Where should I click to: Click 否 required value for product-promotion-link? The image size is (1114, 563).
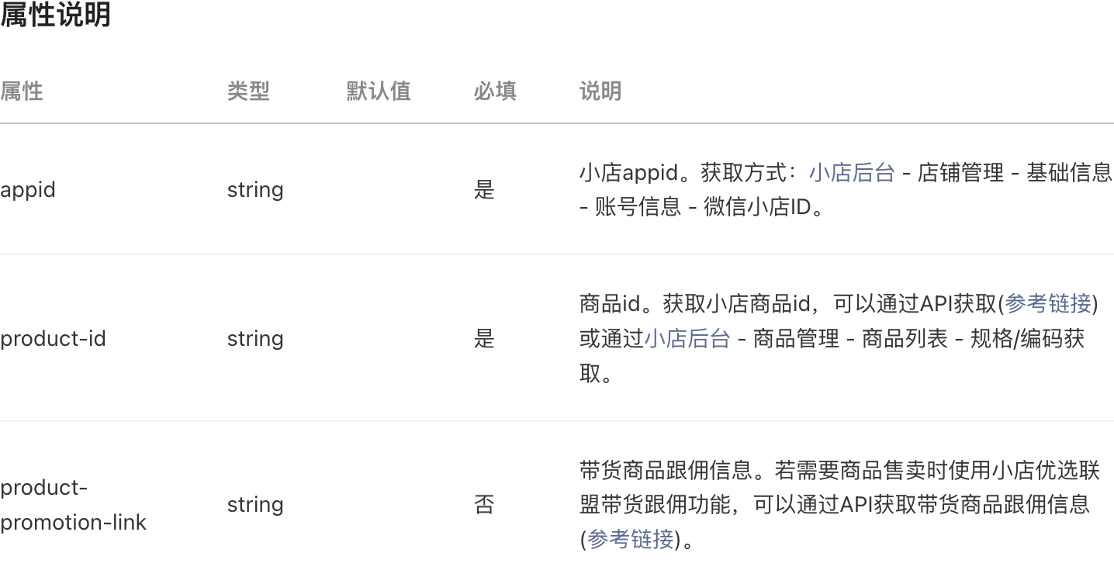[x=484, y=505]
